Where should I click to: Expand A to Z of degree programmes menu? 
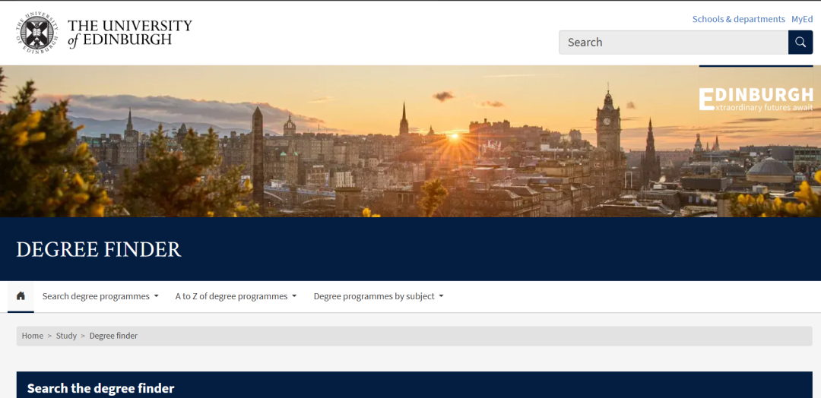(x=236, y=296)
